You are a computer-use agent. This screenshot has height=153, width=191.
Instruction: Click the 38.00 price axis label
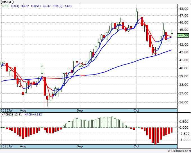click(x=184, y=85)
